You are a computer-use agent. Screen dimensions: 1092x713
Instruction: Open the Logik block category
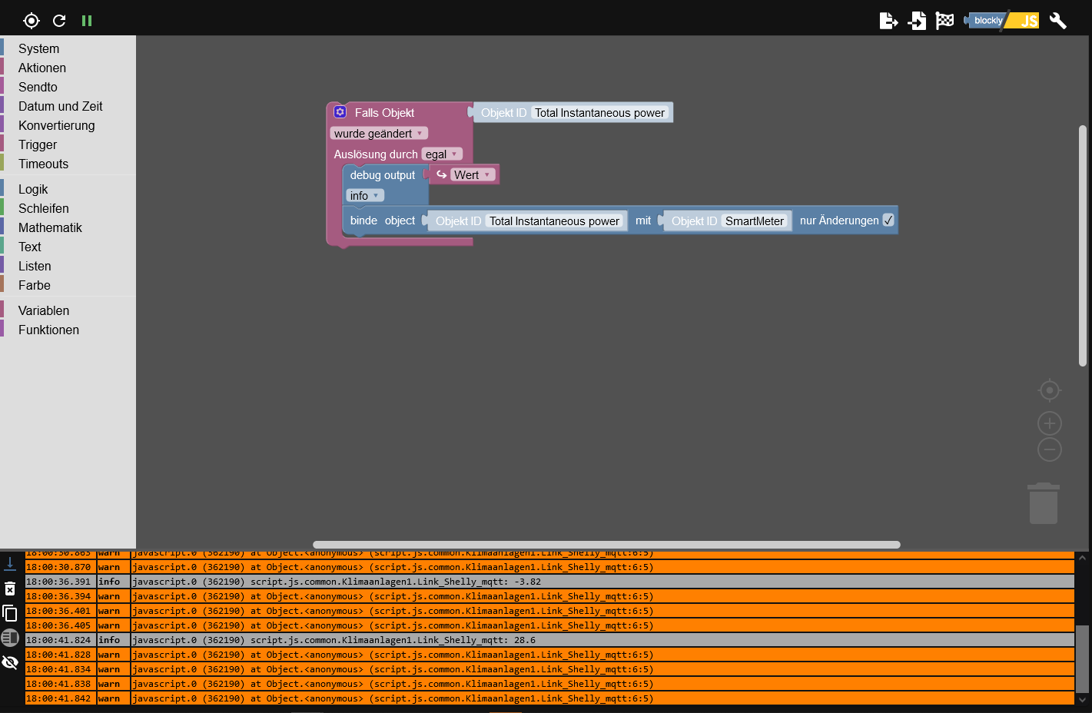68,189
